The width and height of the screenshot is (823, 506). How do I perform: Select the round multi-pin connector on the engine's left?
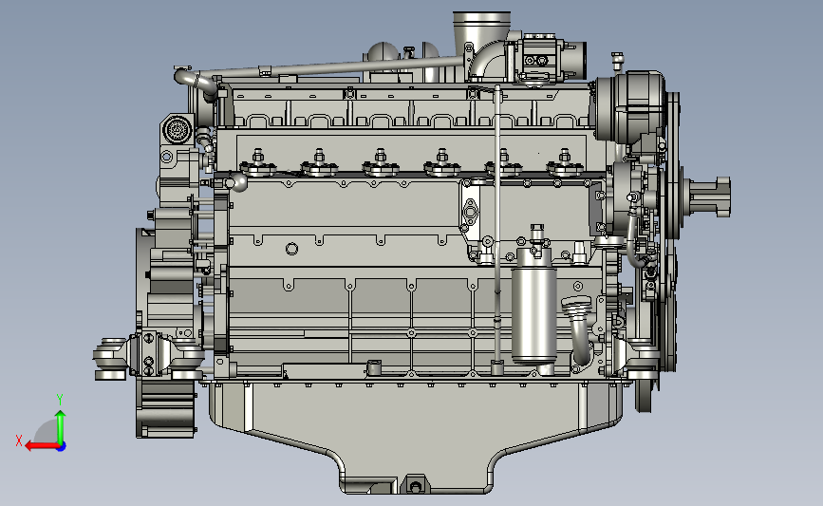click(177, 128)
